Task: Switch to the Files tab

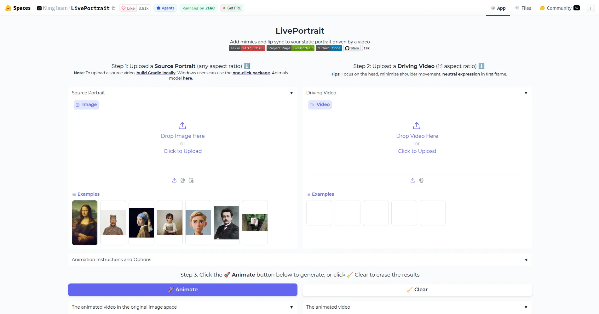Action: 523,8
